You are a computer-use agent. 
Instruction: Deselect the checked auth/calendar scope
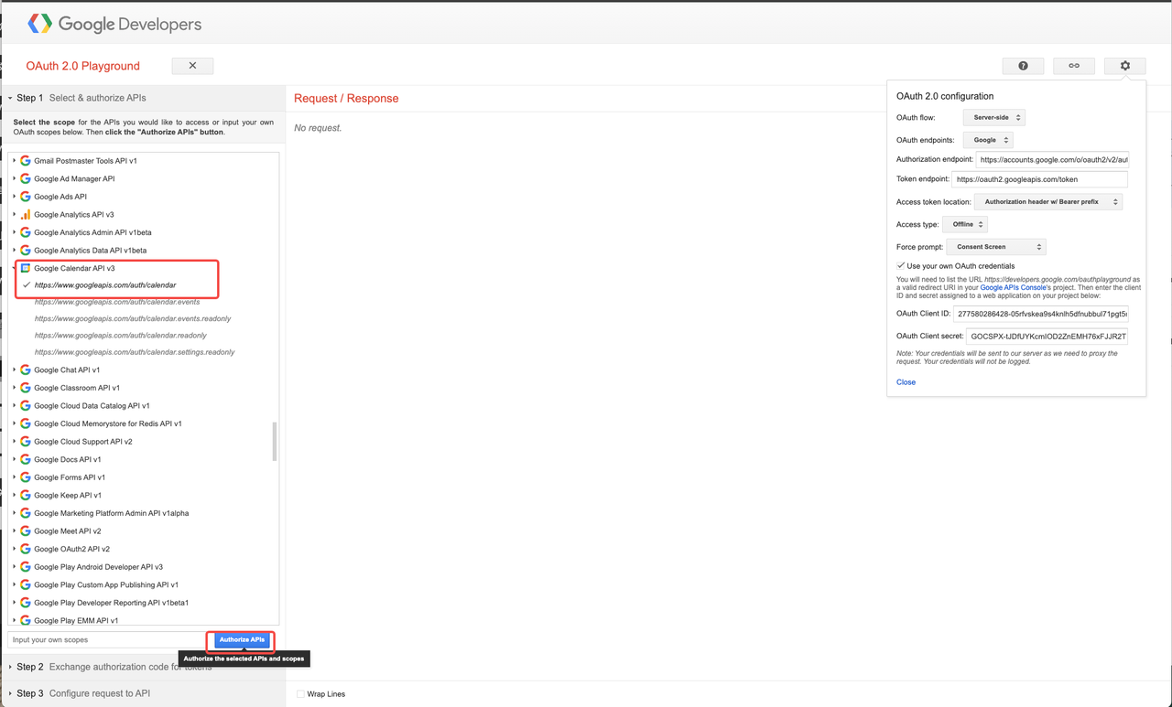[105, 285]
